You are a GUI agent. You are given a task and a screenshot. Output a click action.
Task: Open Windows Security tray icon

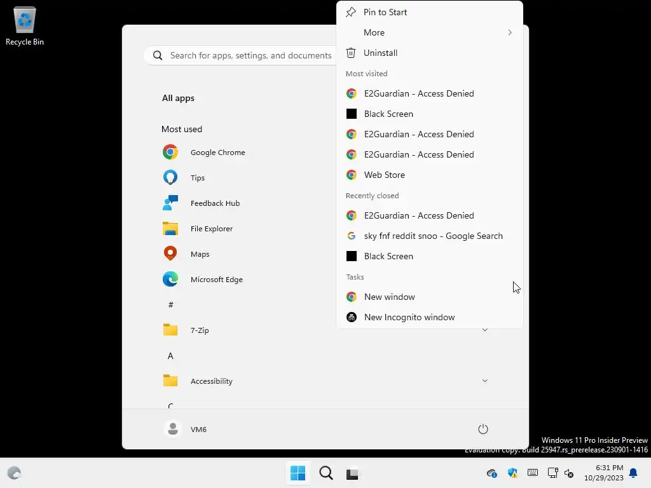[512, 473]
